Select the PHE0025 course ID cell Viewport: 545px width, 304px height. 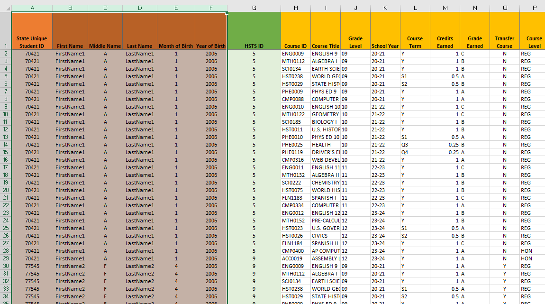point(296,145)
